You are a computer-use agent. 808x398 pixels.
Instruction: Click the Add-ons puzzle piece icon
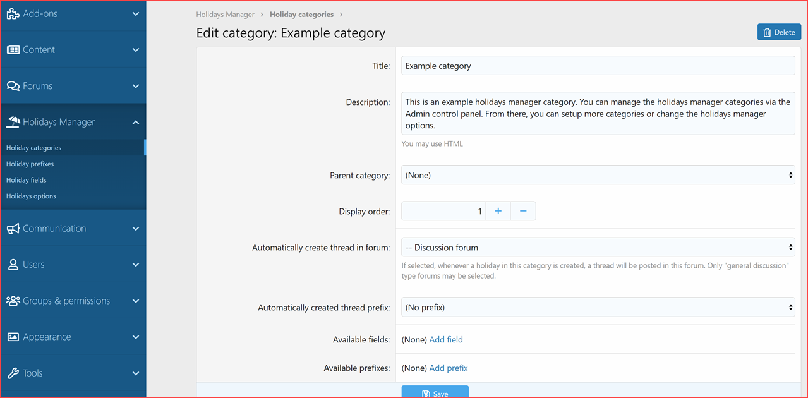(13, 14)
